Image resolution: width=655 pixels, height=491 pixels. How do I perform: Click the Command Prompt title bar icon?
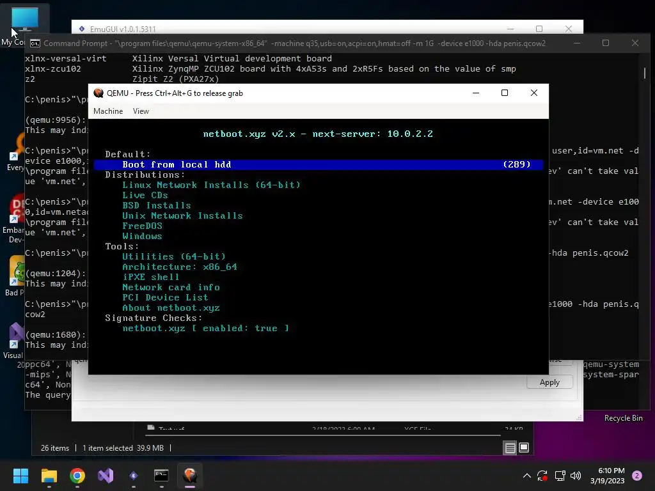coord(35,43)
